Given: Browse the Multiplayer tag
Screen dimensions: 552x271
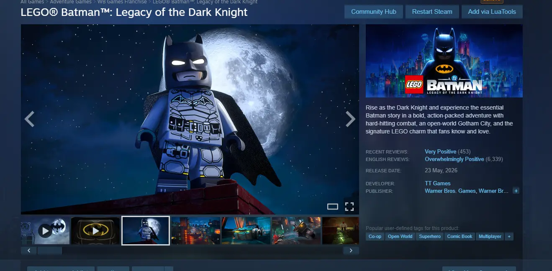Looking at the screenshot, I should pyautogui.click(x=490, y=236).
